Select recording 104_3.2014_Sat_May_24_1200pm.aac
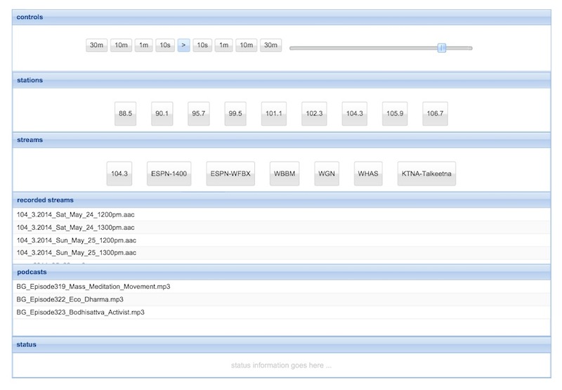The image size is (562, 390). click(282, 215)
